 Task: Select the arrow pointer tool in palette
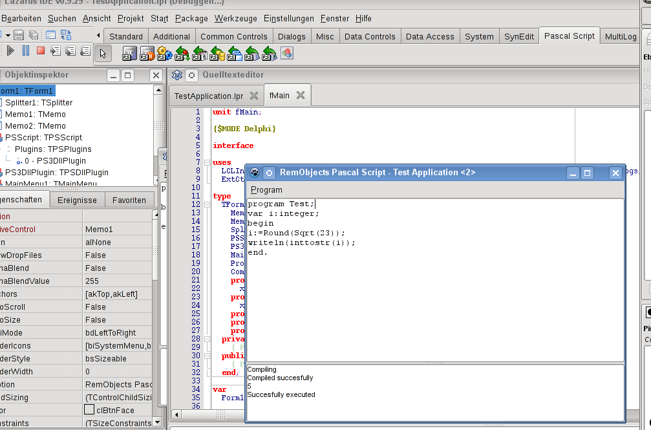pos(103,52)
